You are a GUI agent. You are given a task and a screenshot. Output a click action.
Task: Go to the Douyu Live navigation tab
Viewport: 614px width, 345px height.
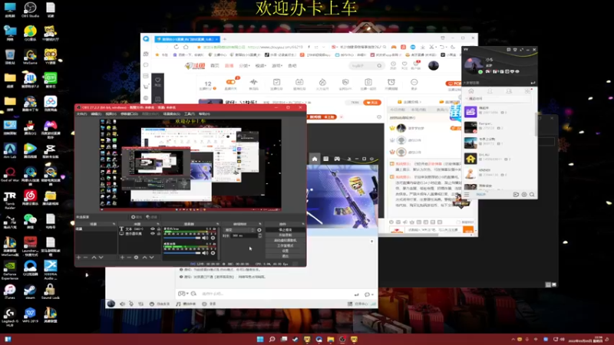(229, 66)
